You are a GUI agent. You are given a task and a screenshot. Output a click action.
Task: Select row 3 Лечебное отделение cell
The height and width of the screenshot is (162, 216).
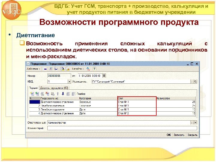pos(59,109)
